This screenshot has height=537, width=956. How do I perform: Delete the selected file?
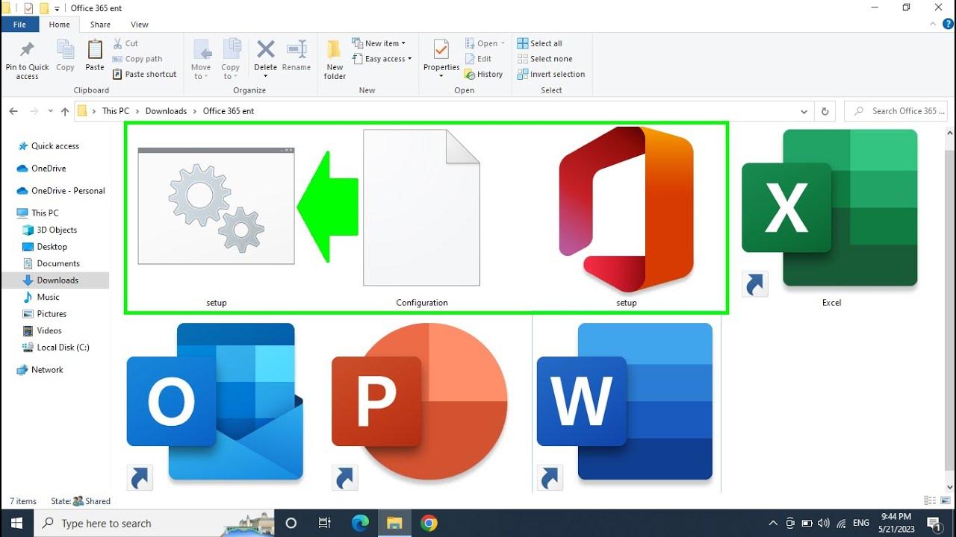[265, 60]
